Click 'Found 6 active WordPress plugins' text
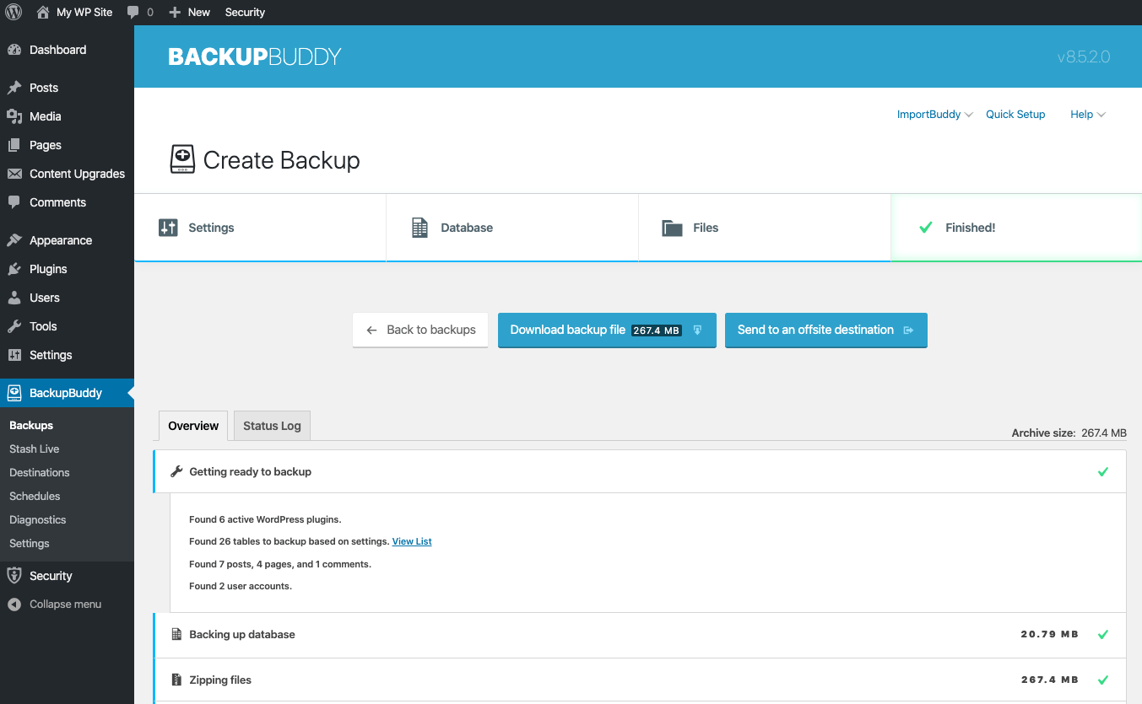1142x704 pixels. point(265,519)
